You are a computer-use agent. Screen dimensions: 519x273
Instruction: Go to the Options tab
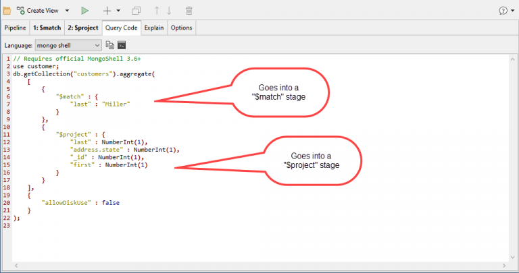181,28
